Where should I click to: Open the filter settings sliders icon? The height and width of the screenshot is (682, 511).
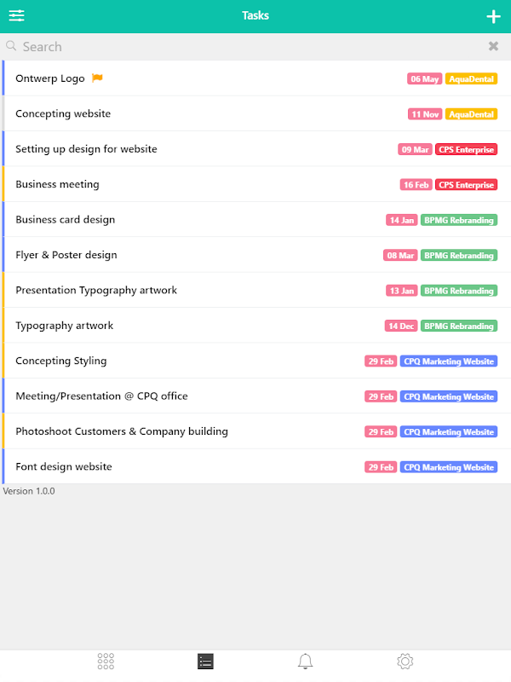pos(16,15)
